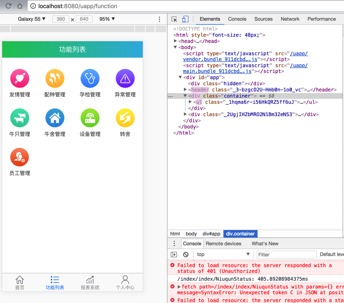Viewport: 344px width, 303px height.
Task: Open the 报表系统 chart icon
Action: click(x=90, y=280)
